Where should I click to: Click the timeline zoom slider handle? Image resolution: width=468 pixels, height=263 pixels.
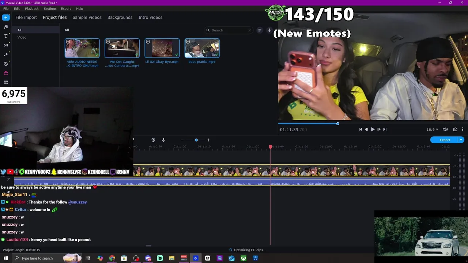pyautogui.click(x=196, y=140)
